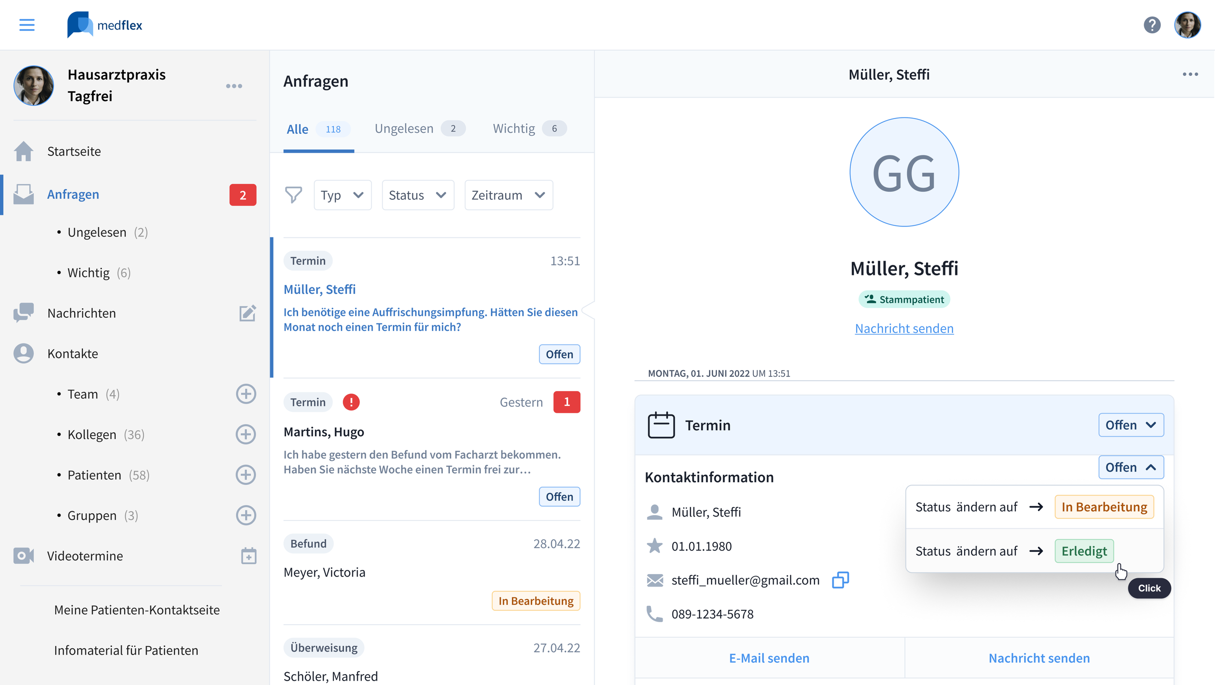1215x685 pixels.
Task: Click the help question mark icon
Action: click(1152, 25)
